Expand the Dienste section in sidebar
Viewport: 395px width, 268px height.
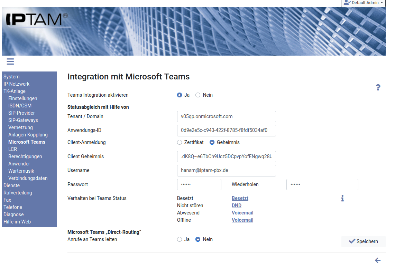[12, 185]
